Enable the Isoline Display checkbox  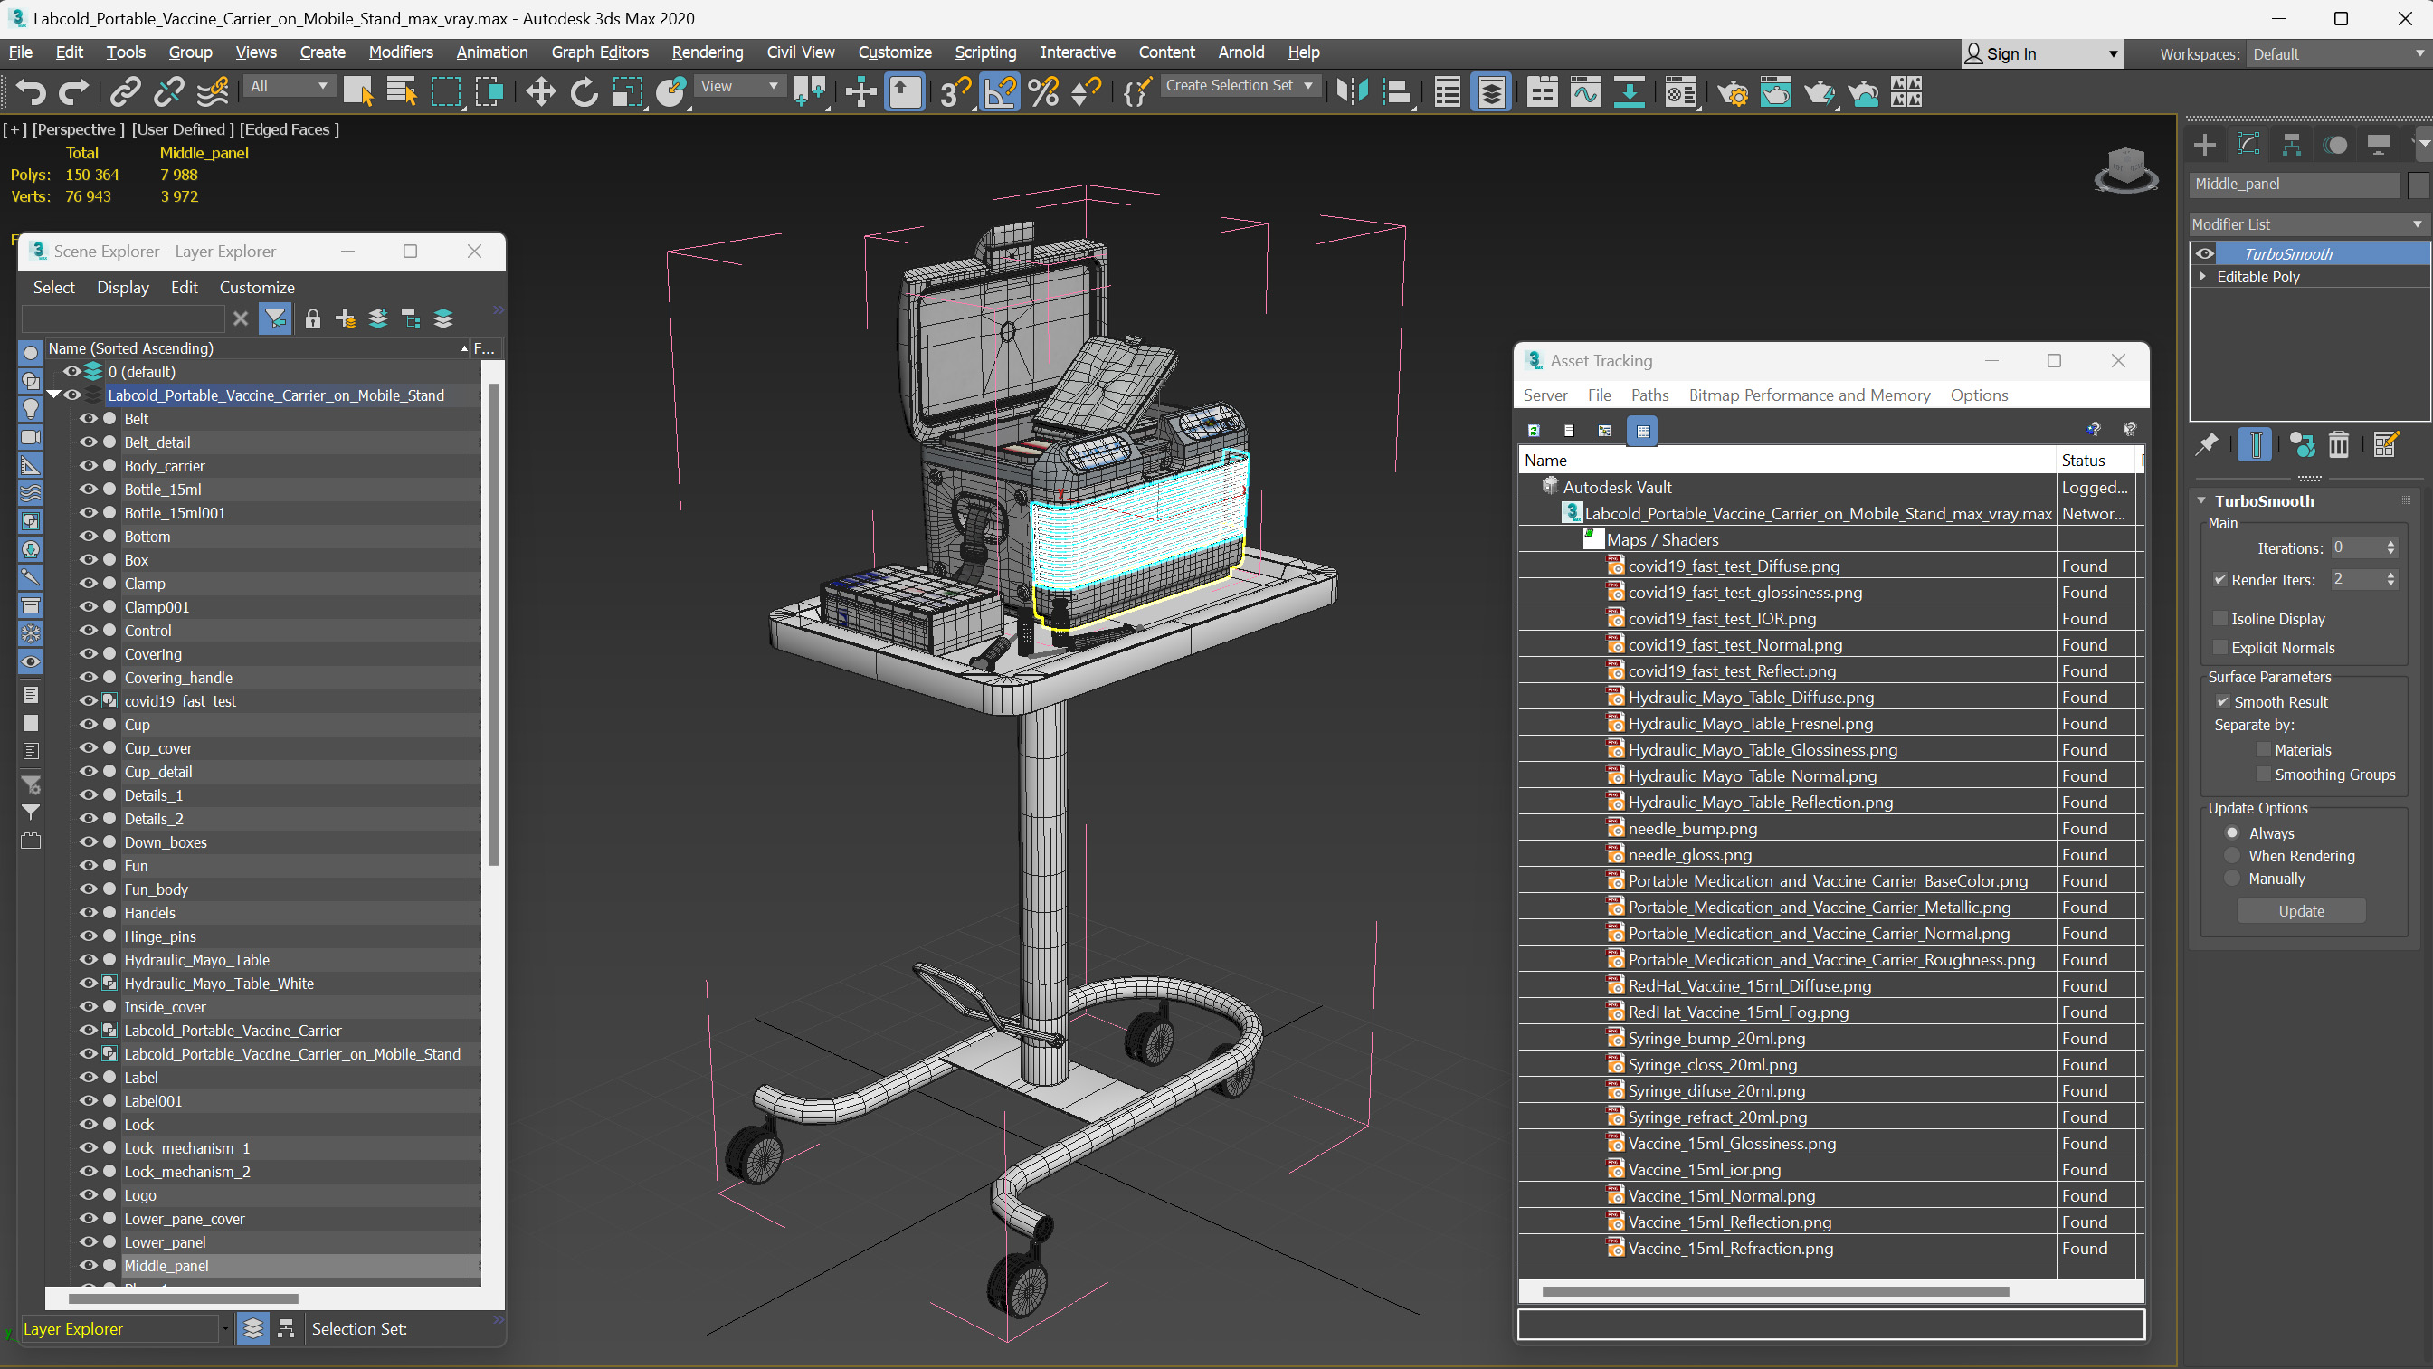pos(2220,619)
